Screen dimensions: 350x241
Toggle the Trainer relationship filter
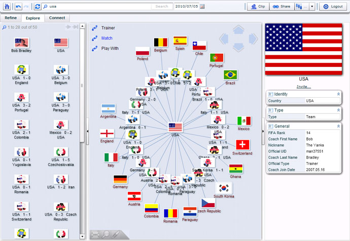[x=107, y=28]
